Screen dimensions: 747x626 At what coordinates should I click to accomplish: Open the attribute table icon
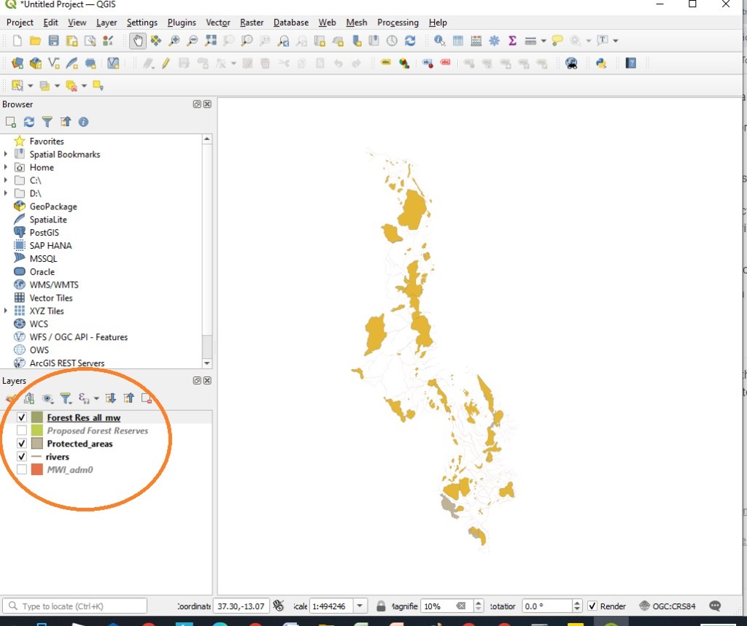pos(458,41)
